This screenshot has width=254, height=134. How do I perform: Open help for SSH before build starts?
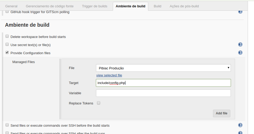(x=240, y=125)
